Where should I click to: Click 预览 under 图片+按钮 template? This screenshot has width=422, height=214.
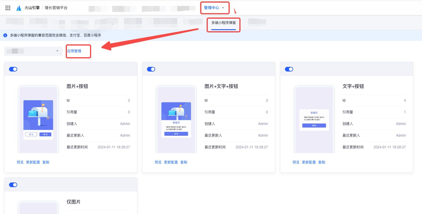click(20, 162)
